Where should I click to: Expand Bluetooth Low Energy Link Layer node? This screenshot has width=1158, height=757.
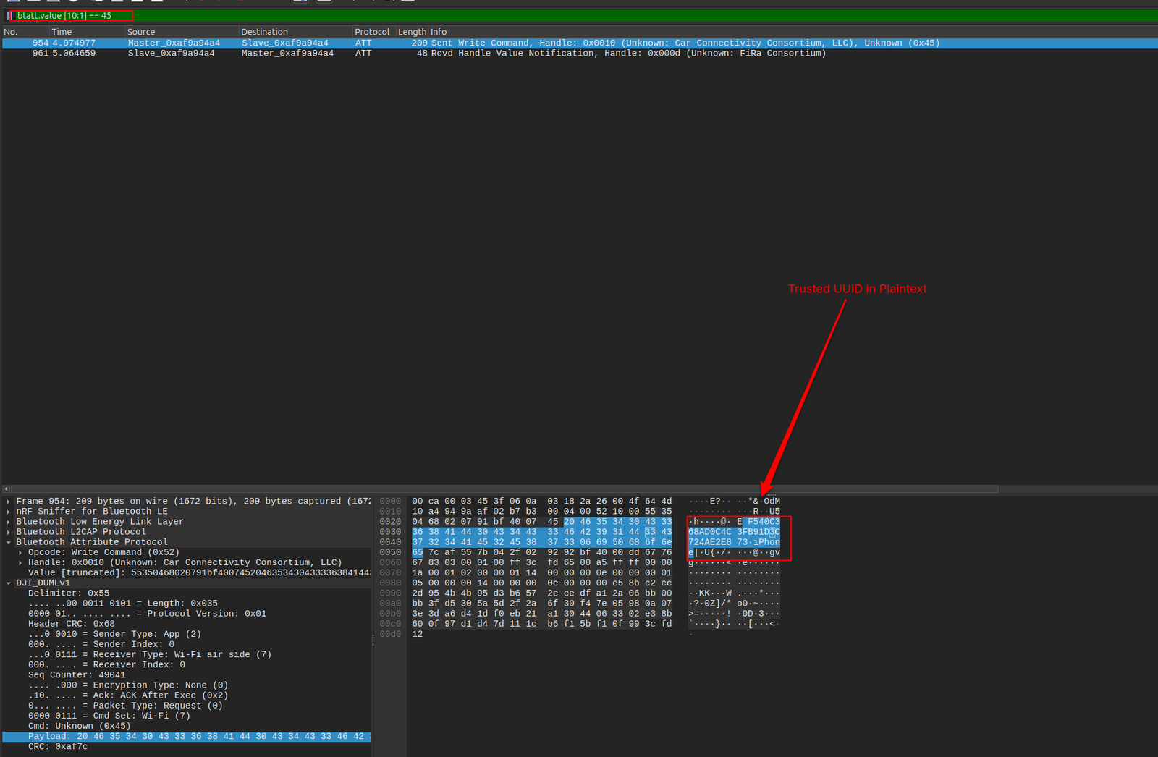9,522
